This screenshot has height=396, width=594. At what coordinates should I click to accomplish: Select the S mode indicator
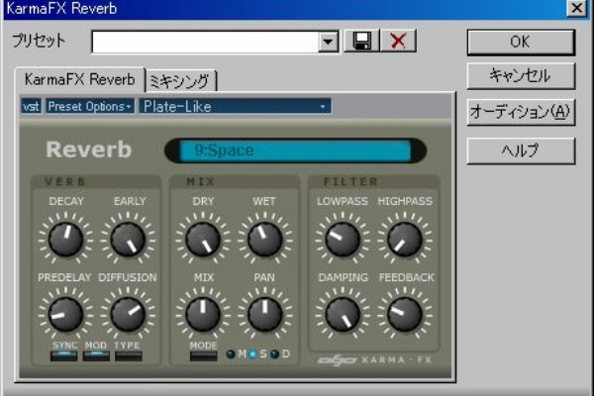pos(252,354)
